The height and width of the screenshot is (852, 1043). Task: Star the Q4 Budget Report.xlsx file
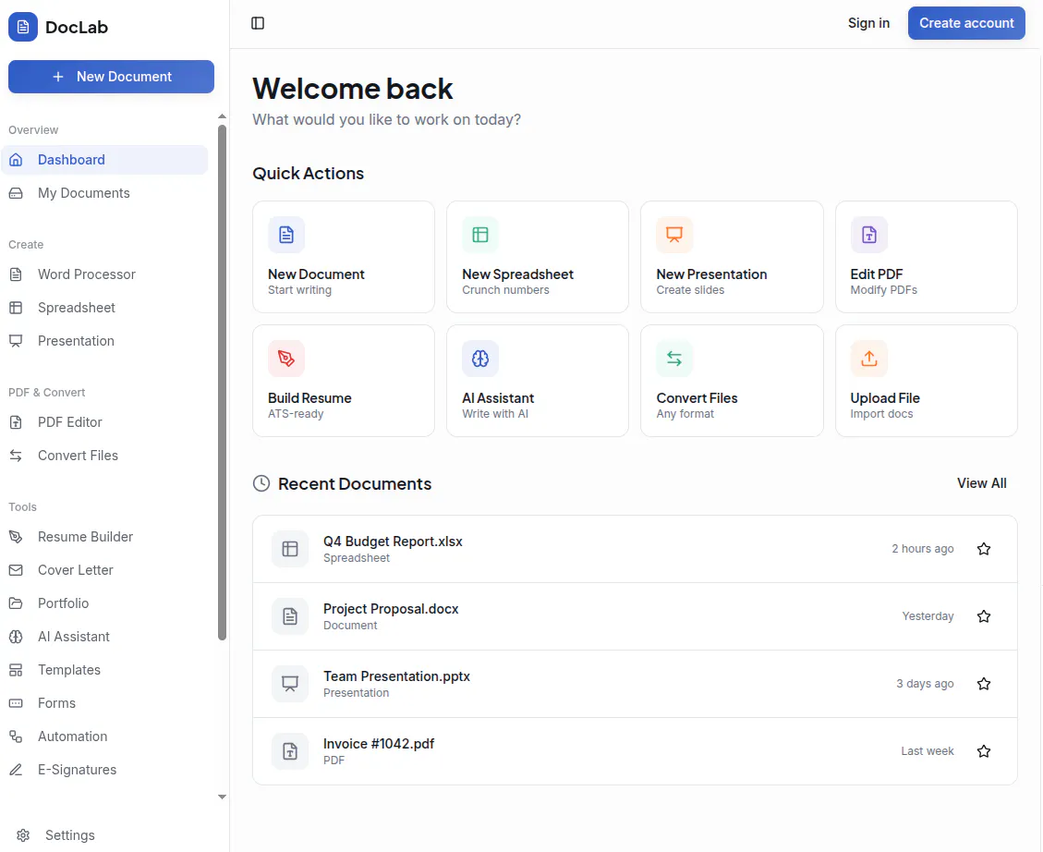(984, 549)
